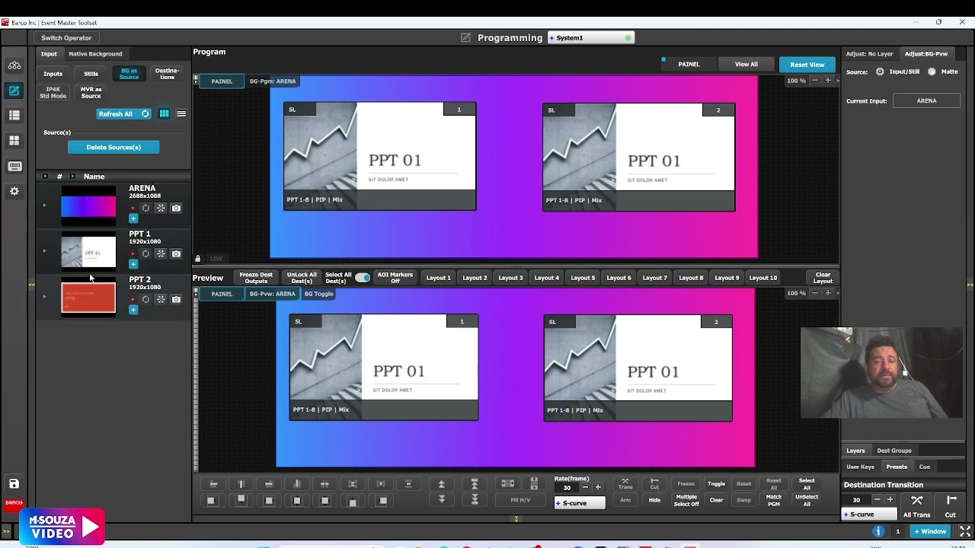Select the Layout 3 button
This screenshot has height=548, width=975.
pos(510,278)
